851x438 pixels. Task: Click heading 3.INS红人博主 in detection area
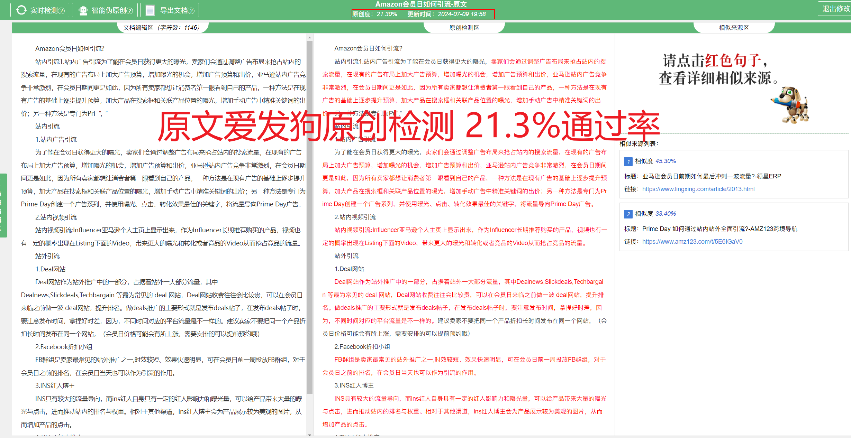click(354, 385)
